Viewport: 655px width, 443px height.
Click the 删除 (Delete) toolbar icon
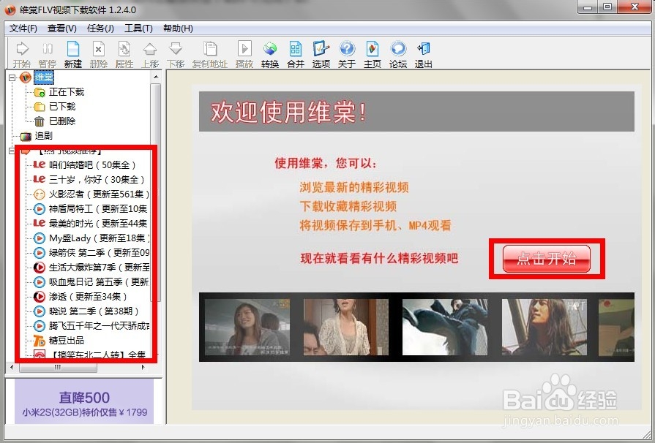pyautogui.click(x=98, y=55)
